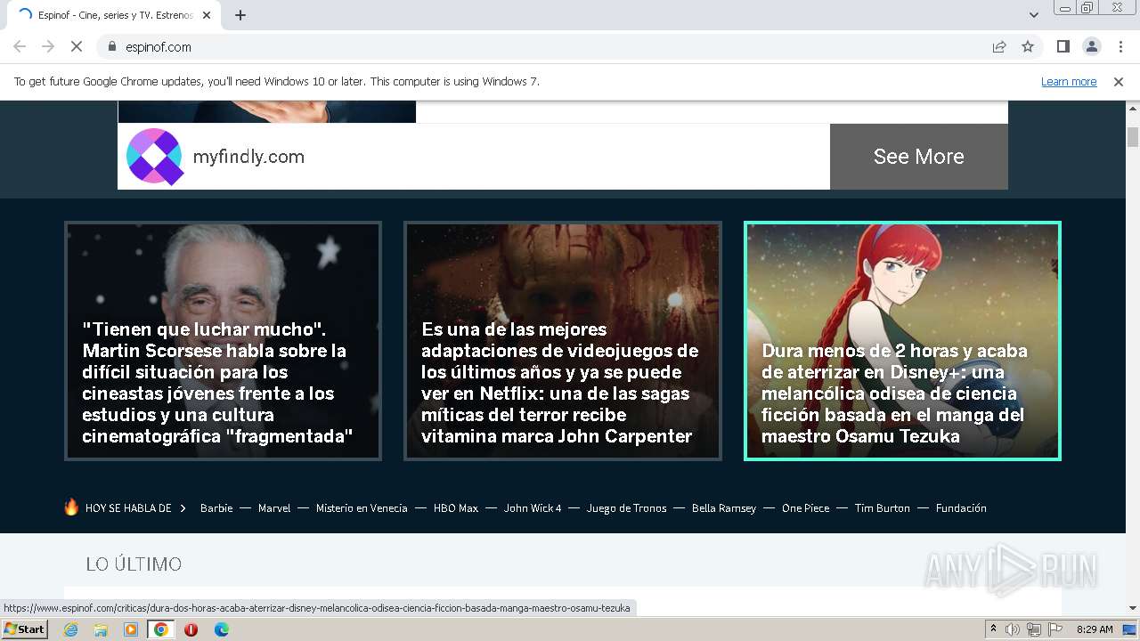Open One Piece trending topic

pyautogui.click(x=805, y=508)
